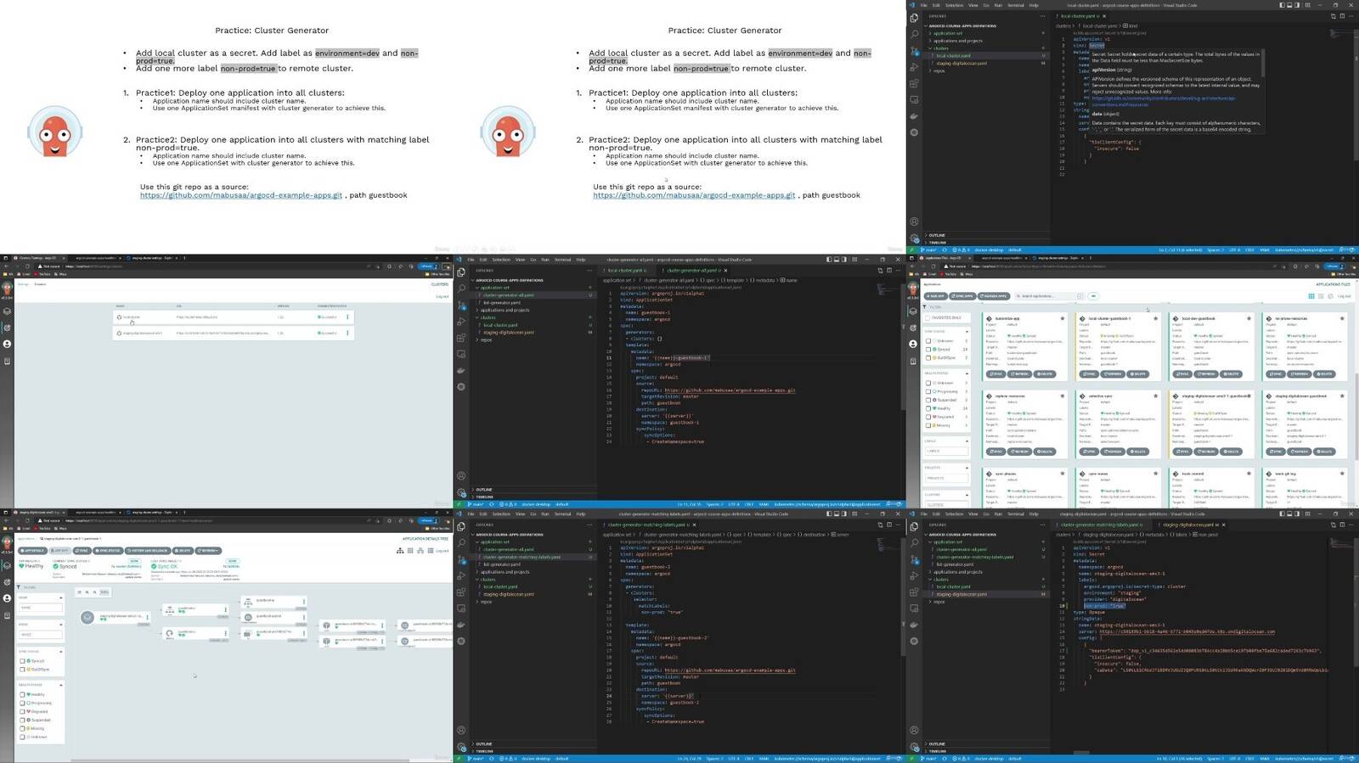Open Explorer icon in cluster-generator-all.yaml VS Code window
Viewport: 1359px width, 763px height.
[461, 272]
